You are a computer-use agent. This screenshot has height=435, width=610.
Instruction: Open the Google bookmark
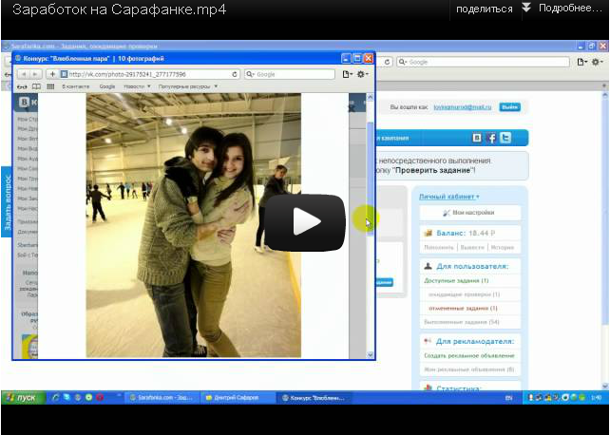(107, 86)
